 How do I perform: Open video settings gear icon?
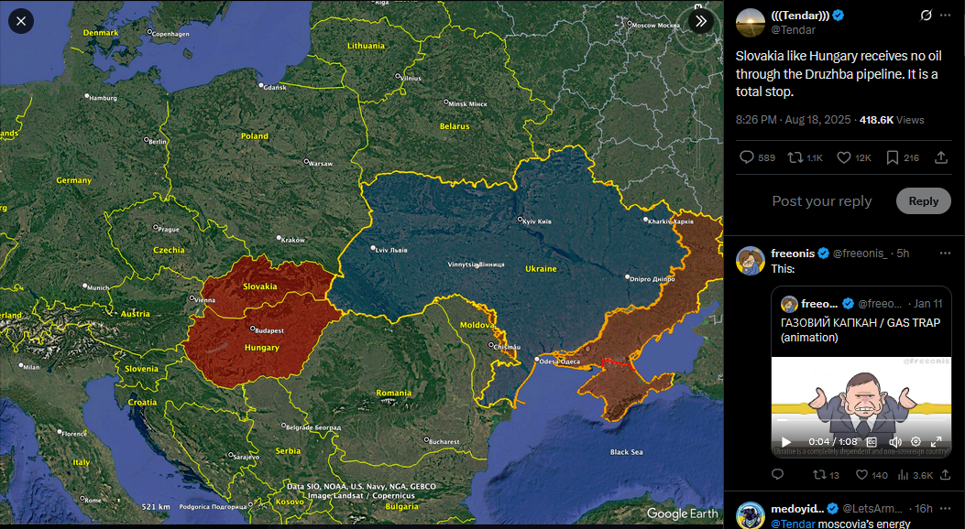point(916,442)
